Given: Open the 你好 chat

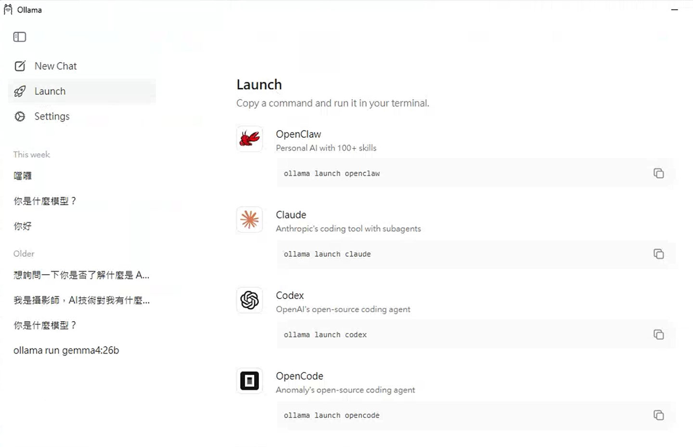Looking at the screenshot, I should click(23, 226).
